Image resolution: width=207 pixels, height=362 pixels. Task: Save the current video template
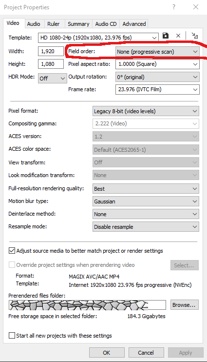point(166,36)
